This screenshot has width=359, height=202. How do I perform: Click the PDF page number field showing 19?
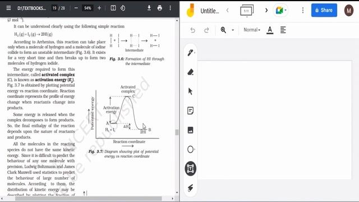click(54, 8)
